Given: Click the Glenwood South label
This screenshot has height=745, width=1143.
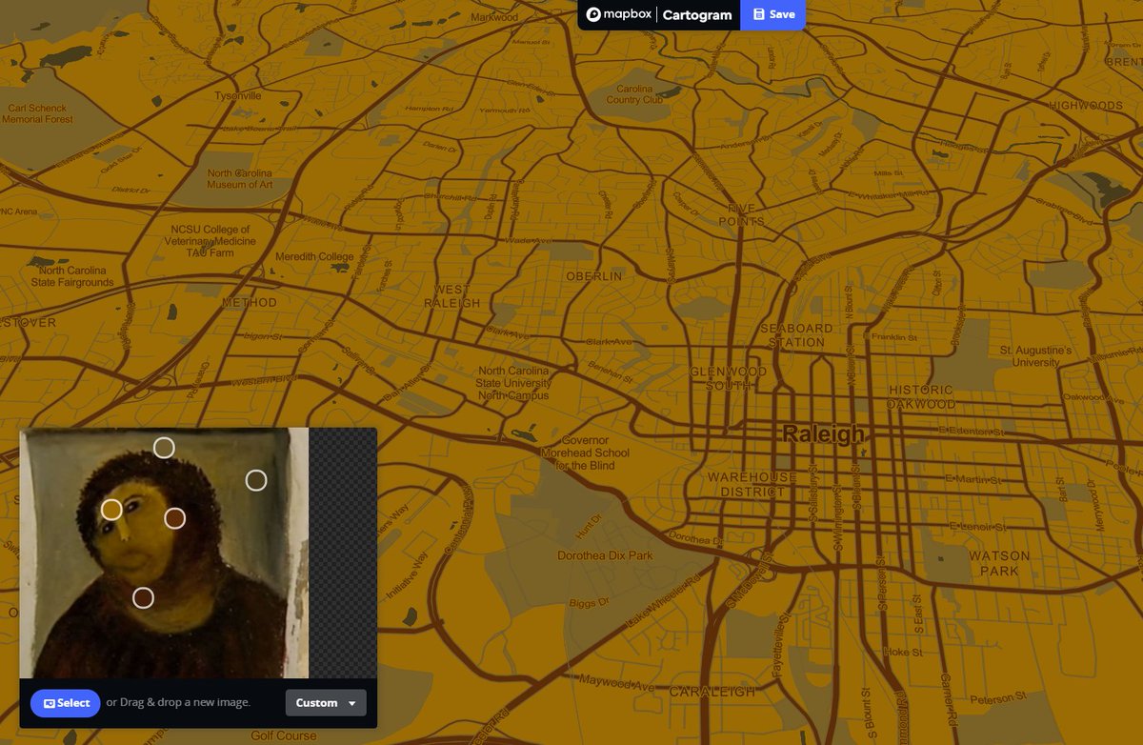Looking at the screenshot, I should [728, 378].
